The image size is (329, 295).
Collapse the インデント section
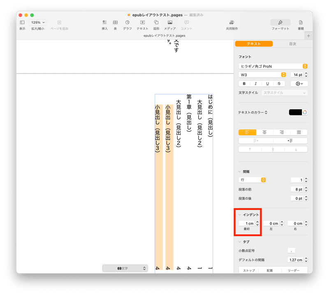pos(240,215)
